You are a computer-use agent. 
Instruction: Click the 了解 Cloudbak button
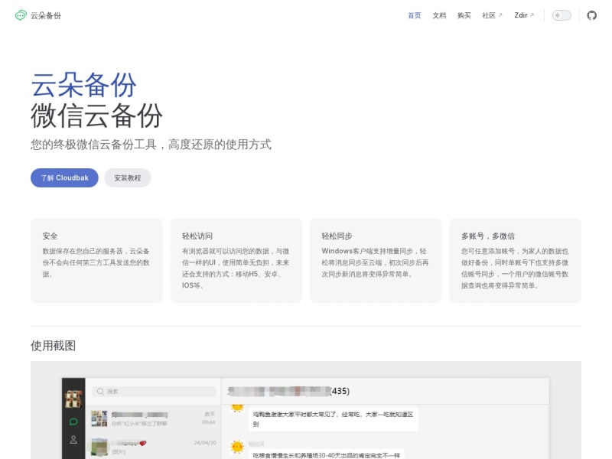pos(64,178)
